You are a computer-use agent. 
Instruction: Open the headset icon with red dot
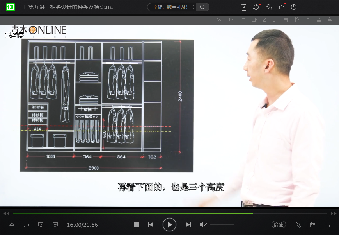coord(256,7)
